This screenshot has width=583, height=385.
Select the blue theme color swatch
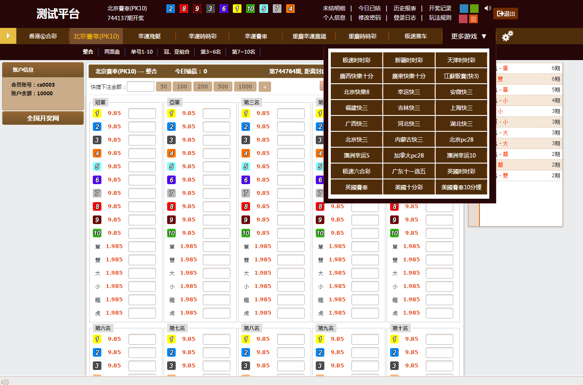coord(464,9)
